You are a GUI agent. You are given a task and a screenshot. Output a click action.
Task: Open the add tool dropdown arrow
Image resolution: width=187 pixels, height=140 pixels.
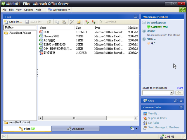pos(136,129)
